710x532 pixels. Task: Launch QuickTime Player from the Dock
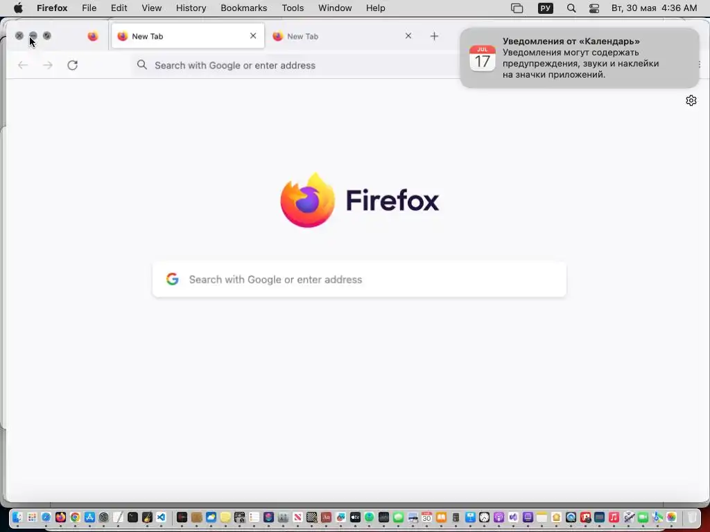[571, 517]
